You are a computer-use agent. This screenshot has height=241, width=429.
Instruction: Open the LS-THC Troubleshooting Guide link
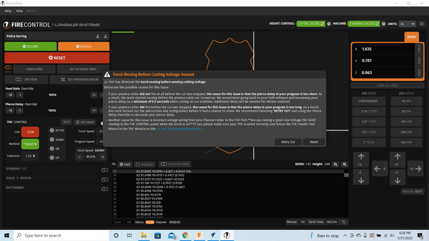[178, 129]
